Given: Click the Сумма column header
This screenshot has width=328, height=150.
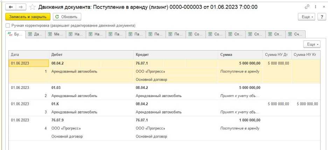Looking at the screenshot, I should pos(240,54).
